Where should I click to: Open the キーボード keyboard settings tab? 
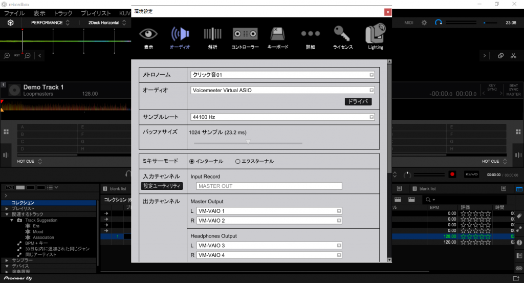coord(278,38)
